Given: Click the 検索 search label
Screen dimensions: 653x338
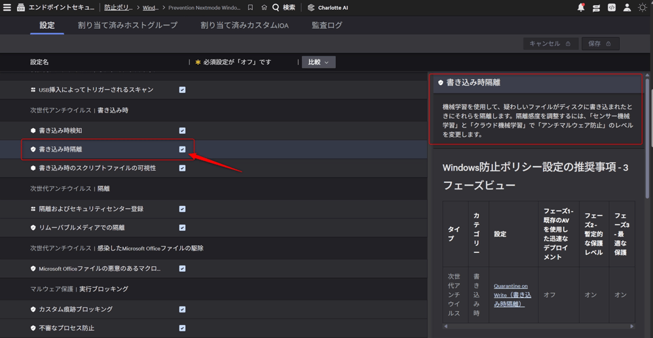Looking at the screenshot, I should (289, 7).
